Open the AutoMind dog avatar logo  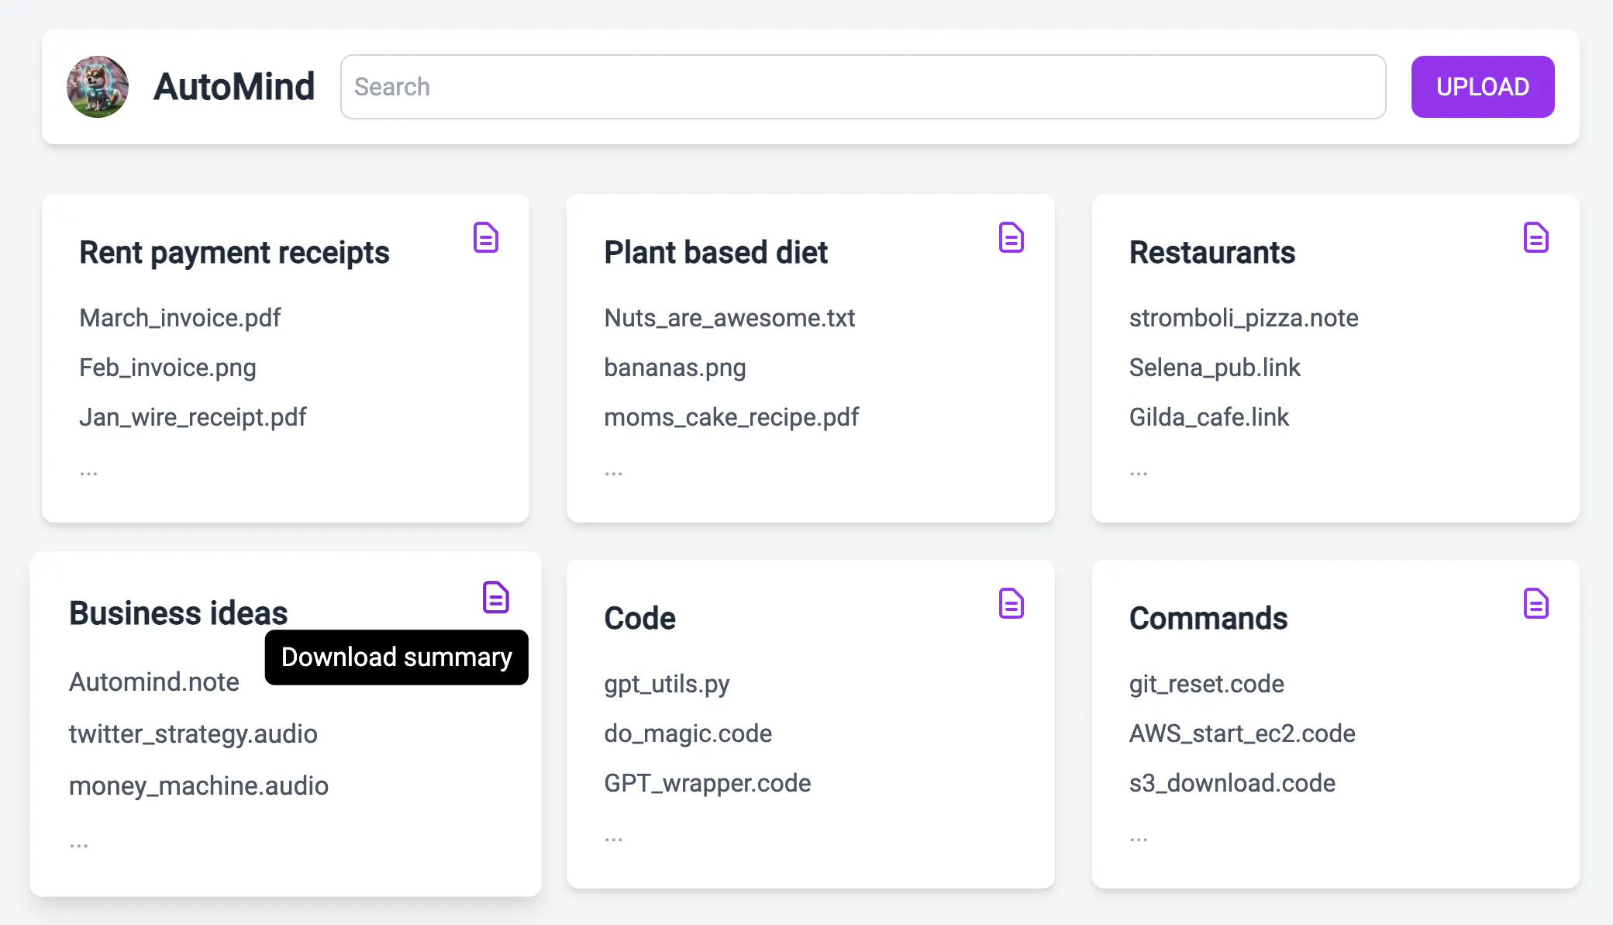point(98,87)
